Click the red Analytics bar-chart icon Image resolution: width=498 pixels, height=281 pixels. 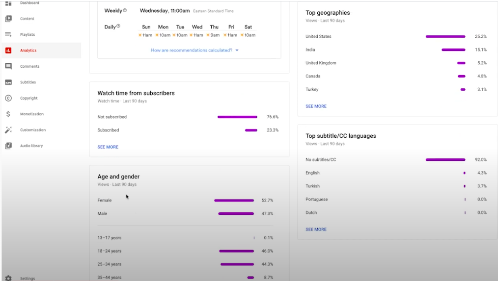coord(8,51)
